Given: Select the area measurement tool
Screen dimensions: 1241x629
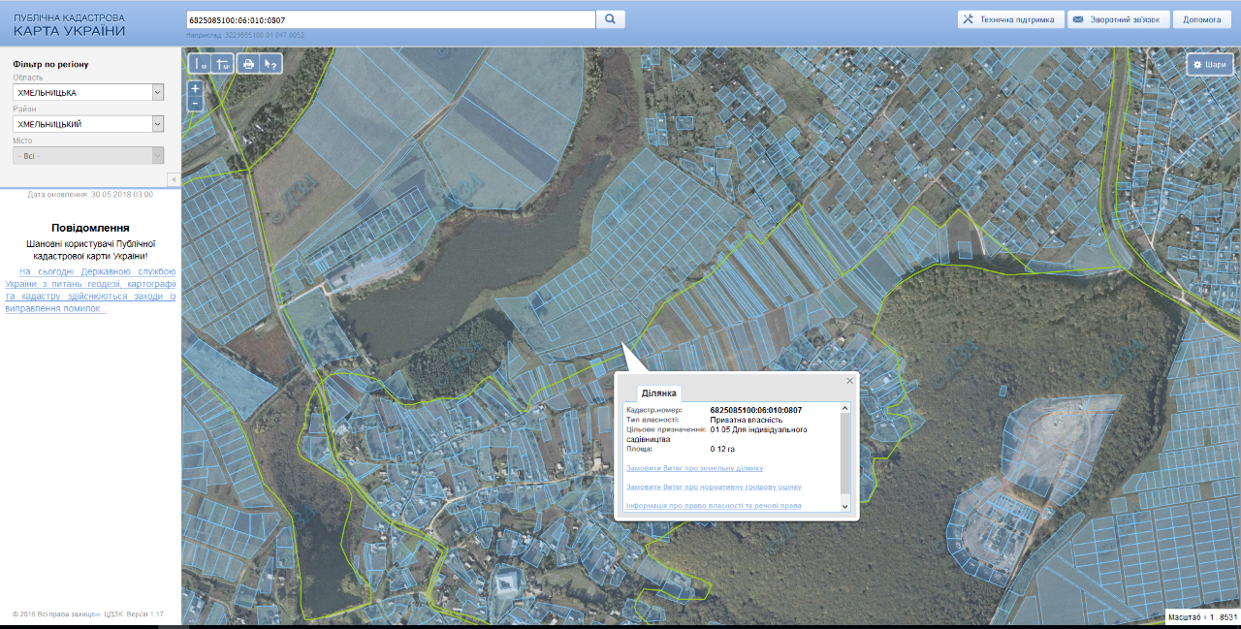Looking at the screenshot, I should point(222,64).
